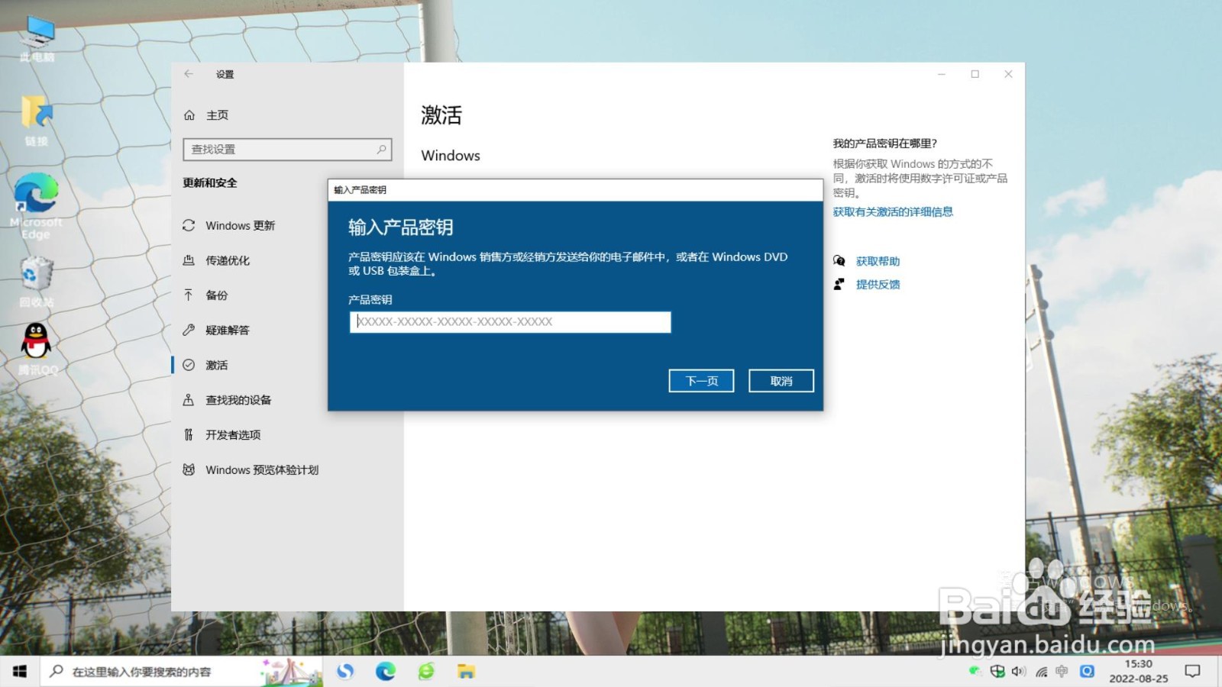Close the Settings window

click(1008, 74)
